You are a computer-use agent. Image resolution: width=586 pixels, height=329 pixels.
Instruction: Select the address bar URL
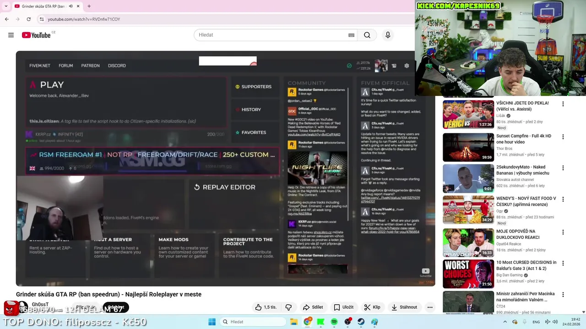[x=84, y=19]
